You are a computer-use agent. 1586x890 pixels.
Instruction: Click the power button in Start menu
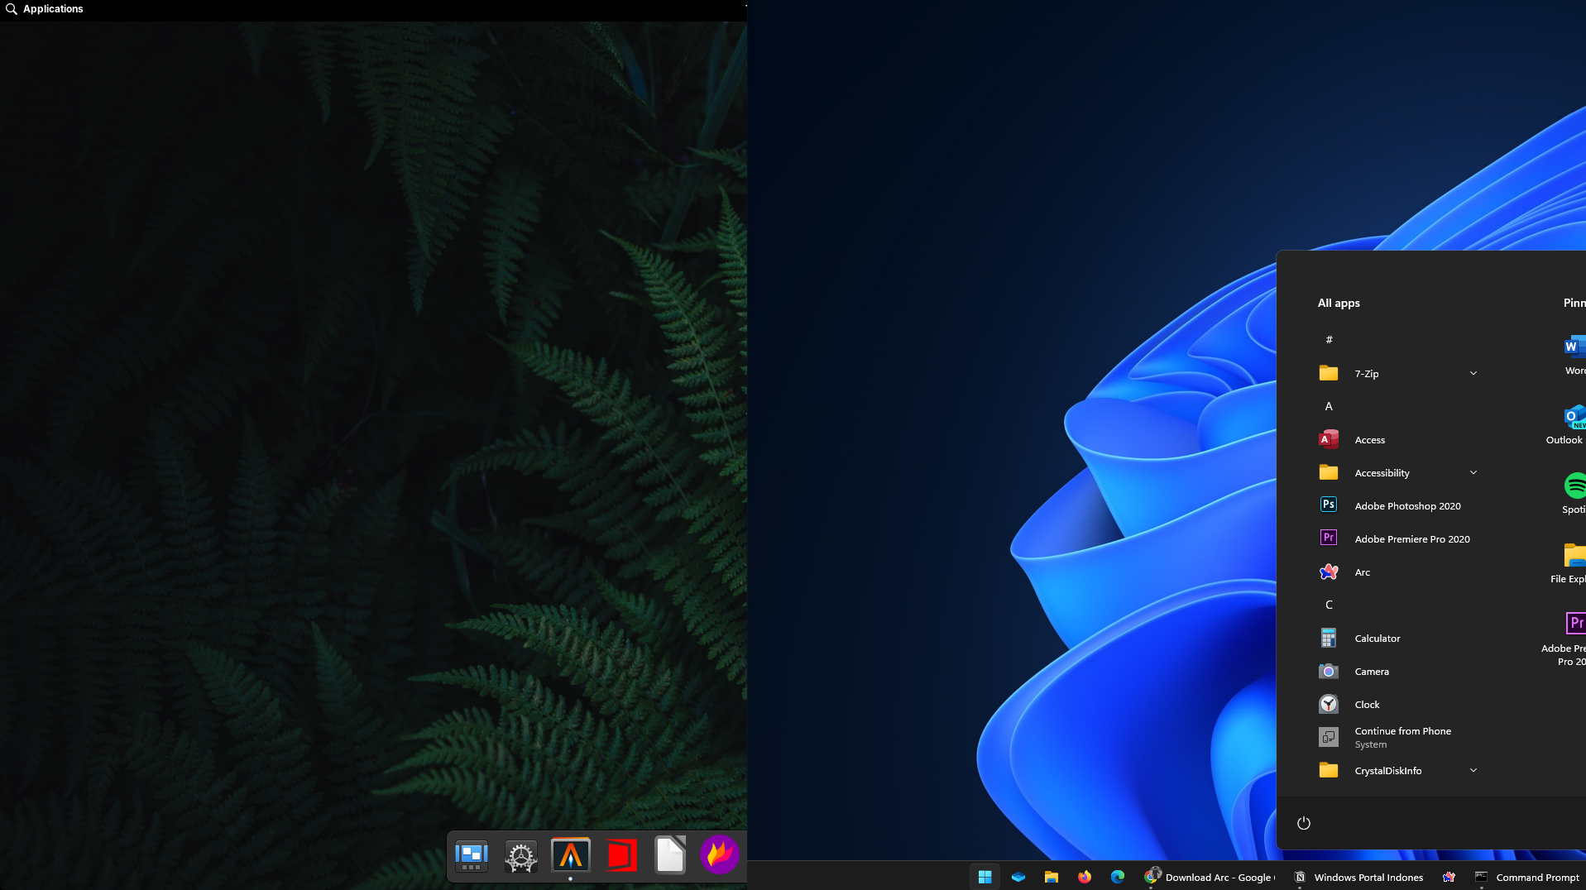pos(1304,823)
